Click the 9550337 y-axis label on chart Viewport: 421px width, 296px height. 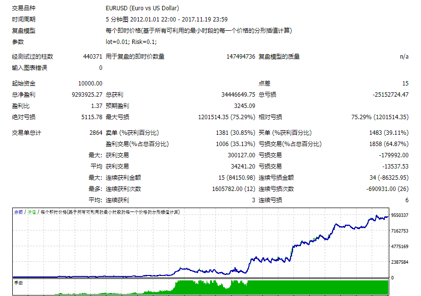coord(400,215)
